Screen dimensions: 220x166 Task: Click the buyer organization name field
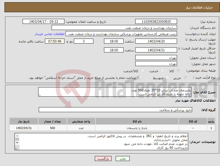point(114,28)
